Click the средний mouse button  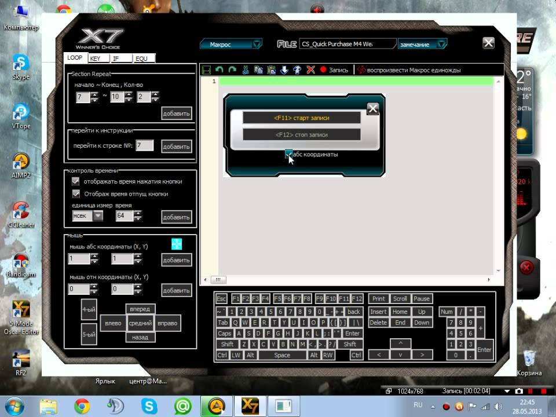tap(140, 323)
